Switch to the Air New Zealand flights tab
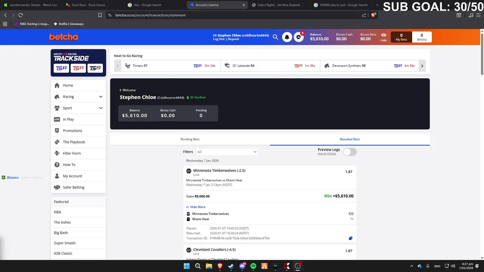484x272 pixels. click(x=279, y=5)
